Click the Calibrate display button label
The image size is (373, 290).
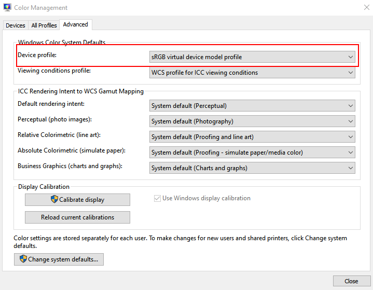tap(81, 200)
